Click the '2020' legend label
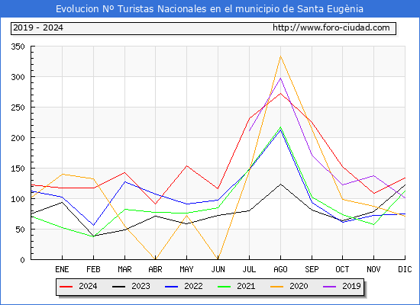This screenshot has width=420, height=305. point(299,286)
